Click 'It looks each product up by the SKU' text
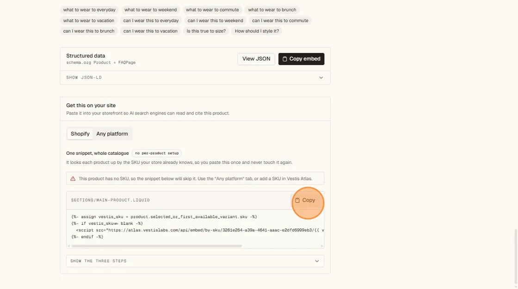The image size is (518, 289). click(179, 163)
